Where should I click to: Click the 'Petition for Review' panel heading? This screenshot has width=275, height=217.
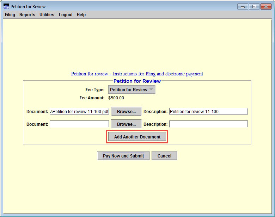click(x=137, y=81)
